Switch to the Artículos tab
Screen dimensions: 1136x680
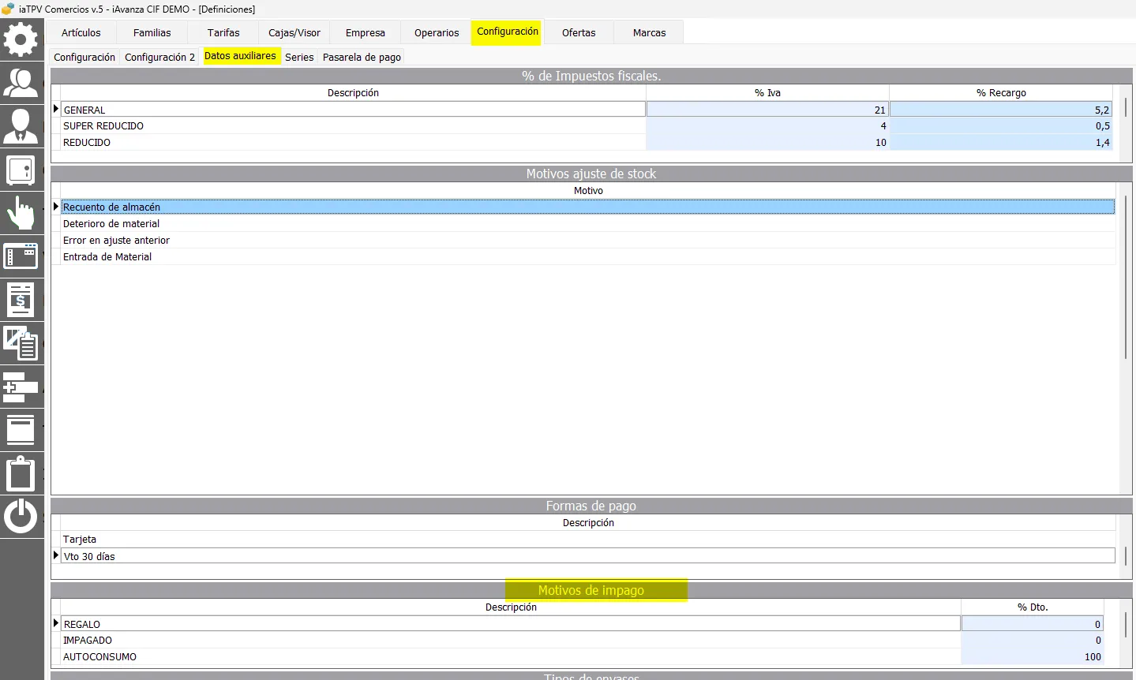coord(81,33)
